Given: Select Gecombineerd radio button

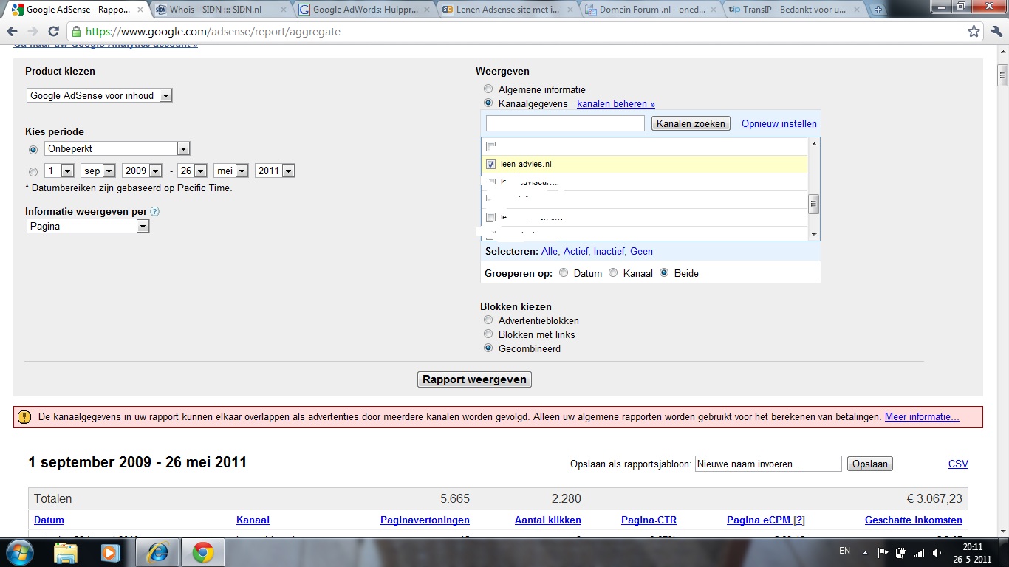Looking at the screenshot, I should tap(488, 348).
